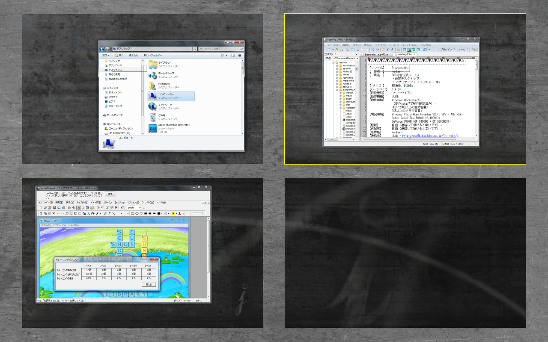Click the Explorer back arrow button

coord(102,49)
